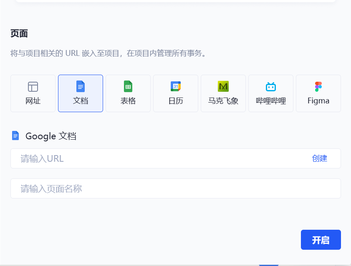Choose the green 表格 sheets icon
The height and width of the screenshot is (266, 351).
(x=128, y=86)
